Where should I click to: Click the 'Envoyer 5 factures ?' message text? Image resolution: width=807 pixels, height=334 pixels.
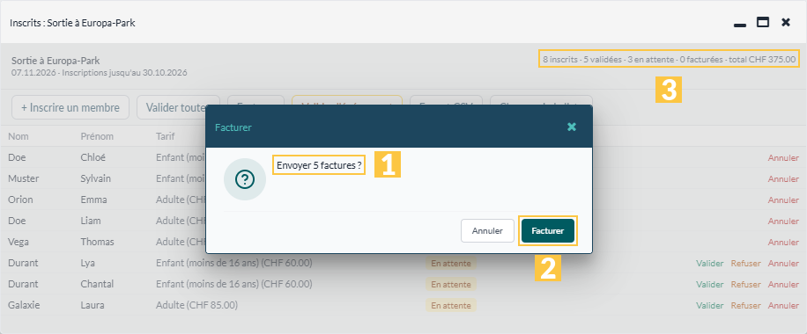[319, 165]
